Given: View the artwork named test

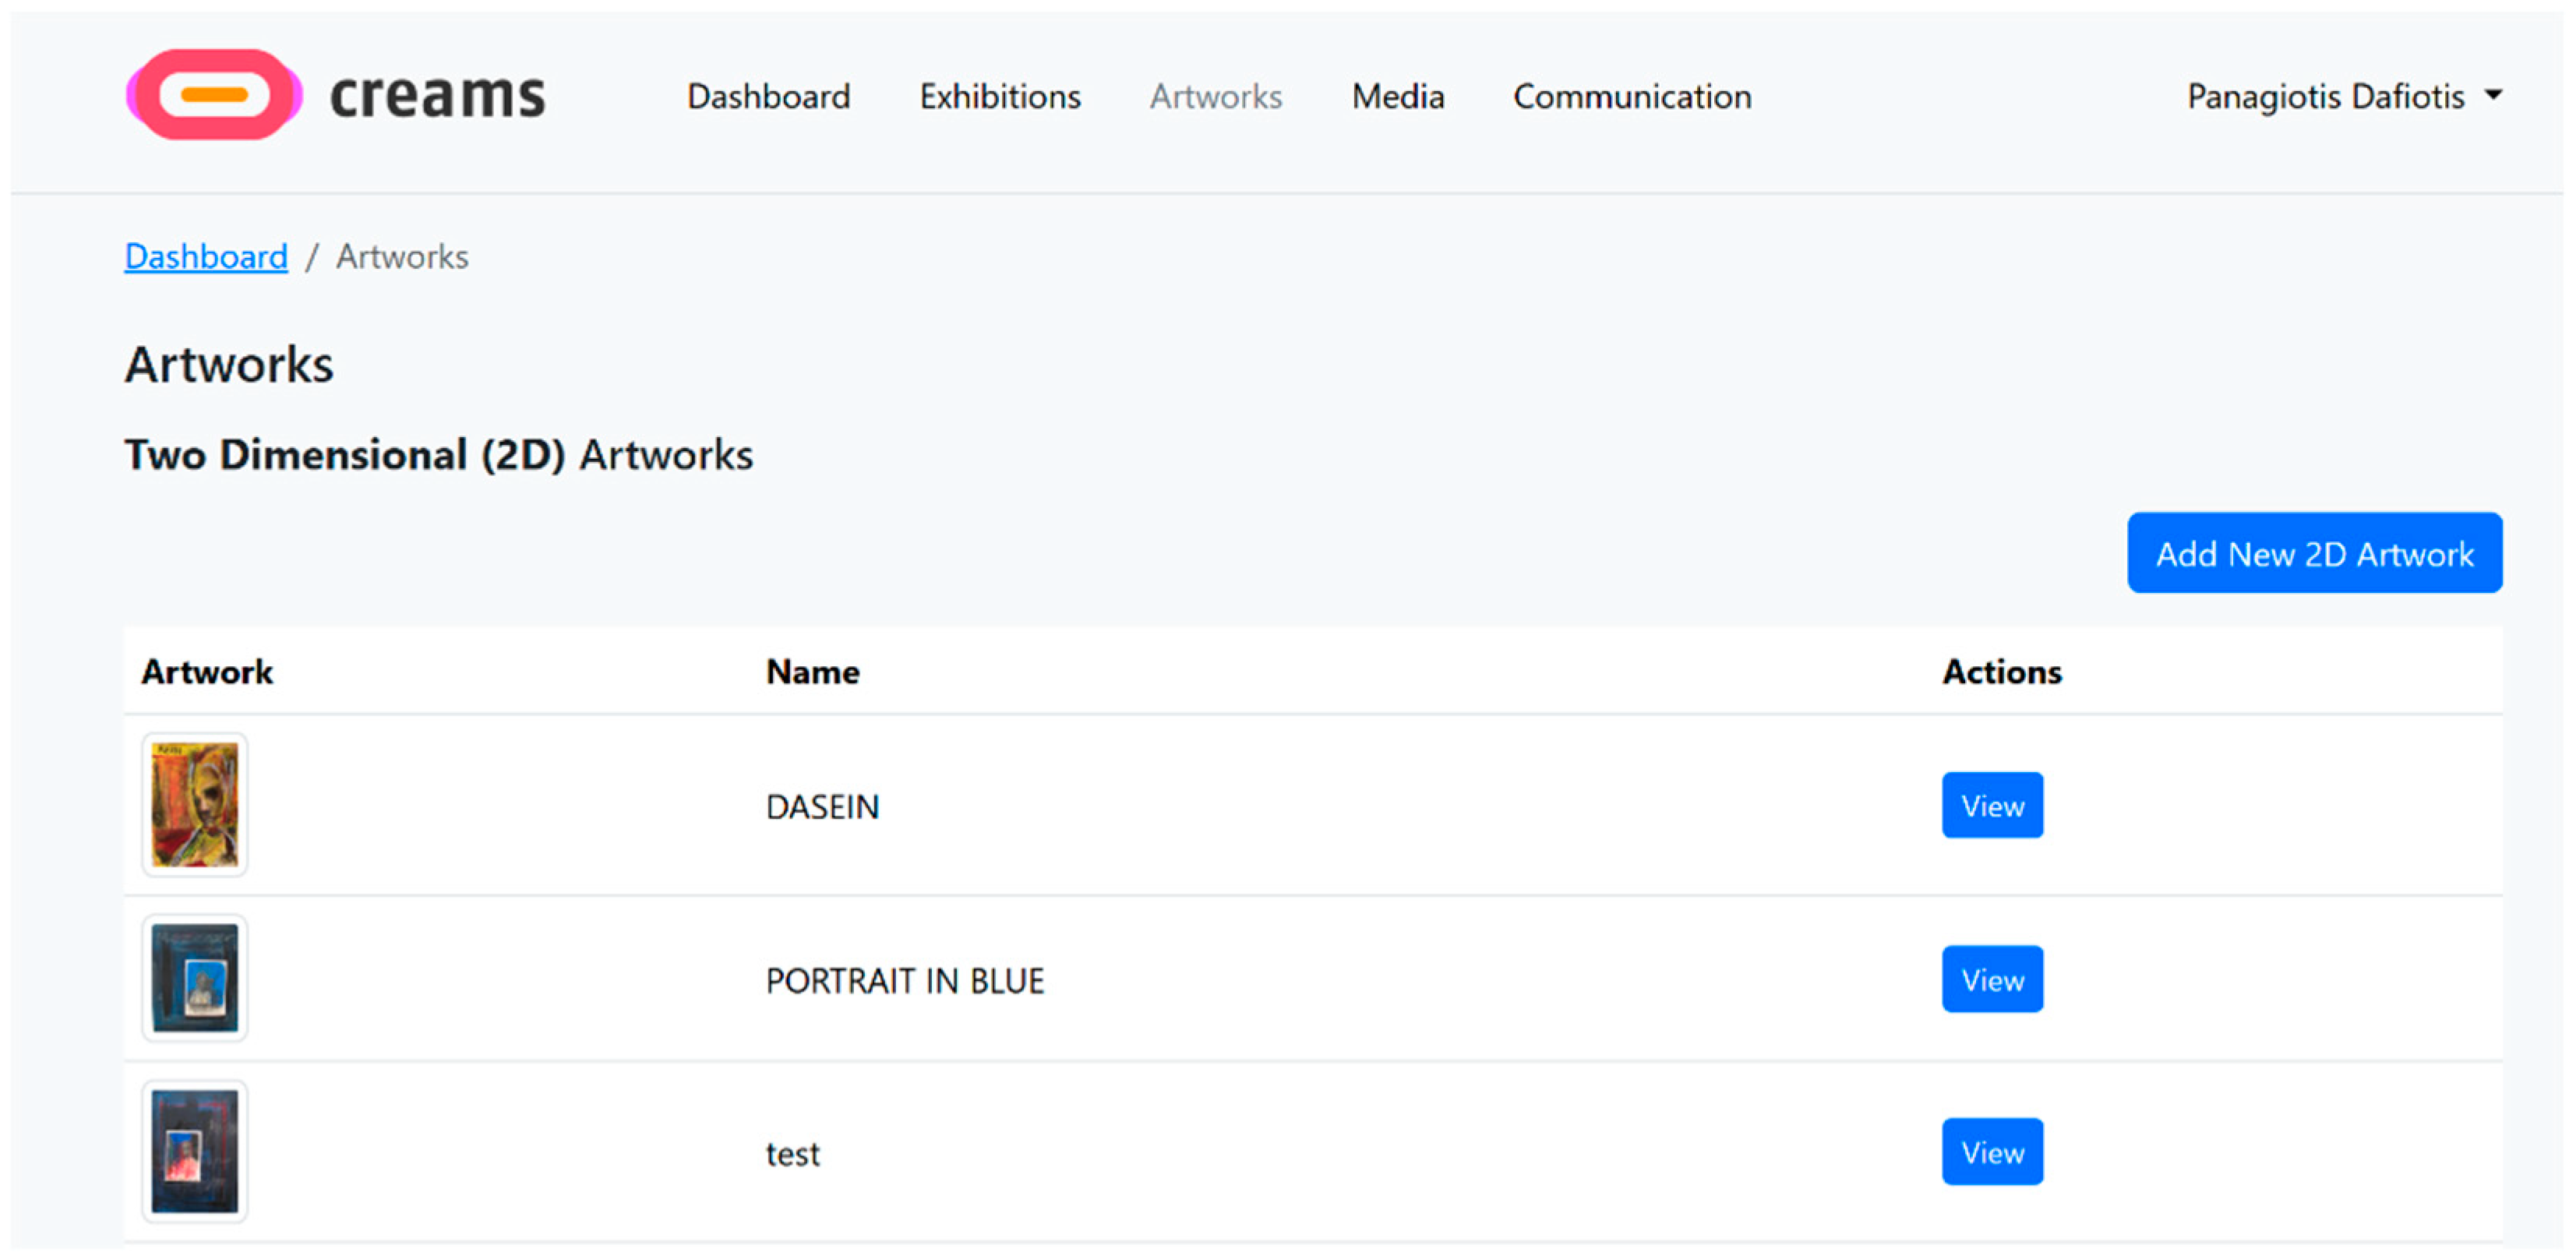Looking at the screenshot, I should pyautogui.click(x=1991, y=1152).
